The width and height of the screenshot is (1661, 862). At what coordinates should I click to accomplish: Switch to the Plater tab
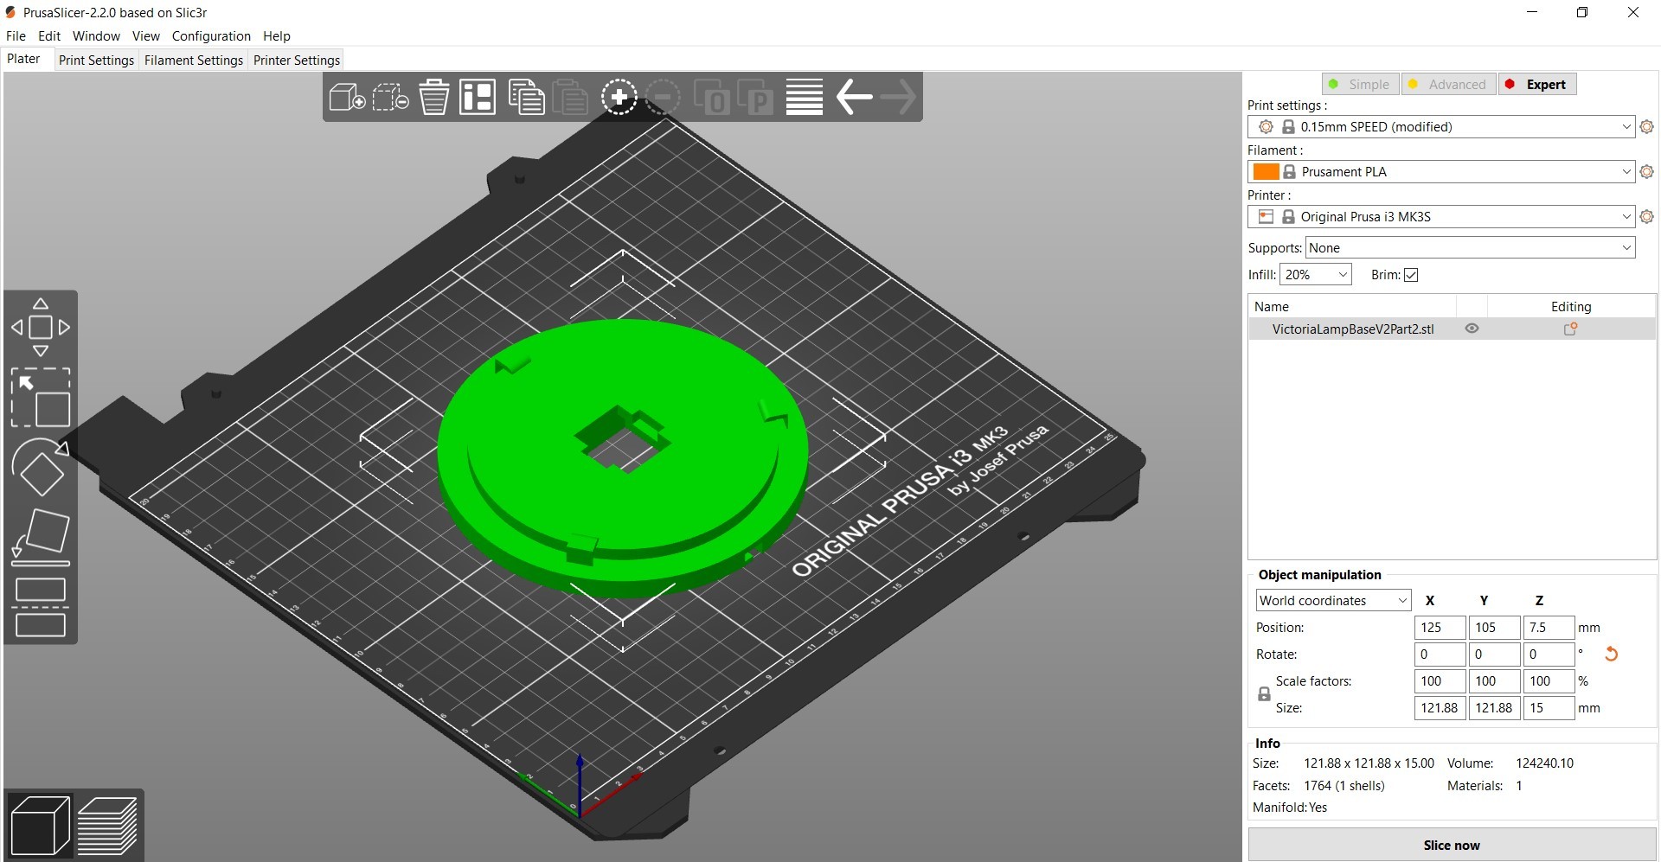(x=23, y=59)
